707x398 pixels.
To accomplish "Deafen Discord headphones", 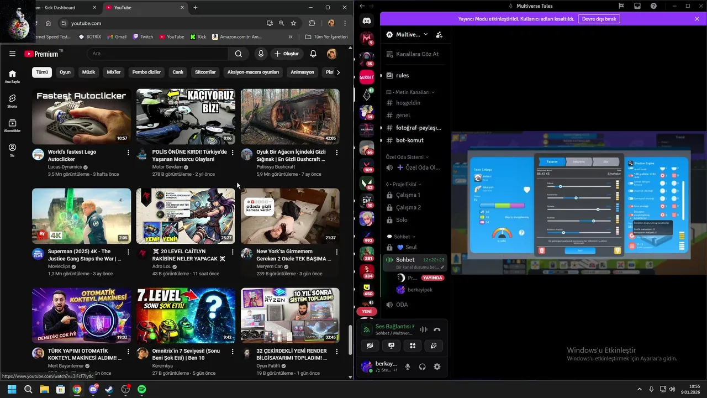I will tap(423, 366).
